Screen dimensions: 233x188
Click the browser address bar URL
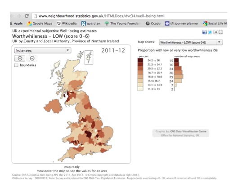[x=102, y=16]
